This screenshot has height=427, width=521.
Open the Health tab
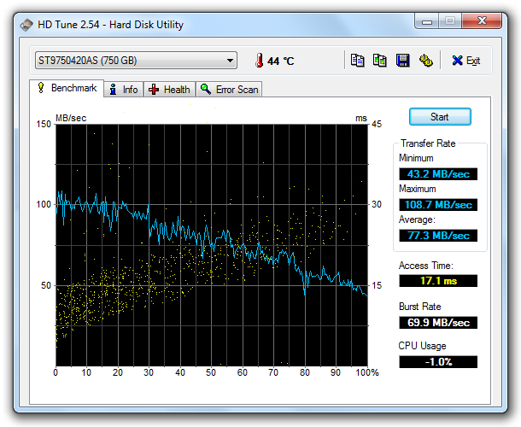169,90
